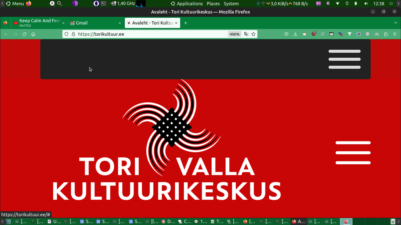Screen dimensions: 401x225
Task: Open the hamburger menu on the red background
Action: 353,153
